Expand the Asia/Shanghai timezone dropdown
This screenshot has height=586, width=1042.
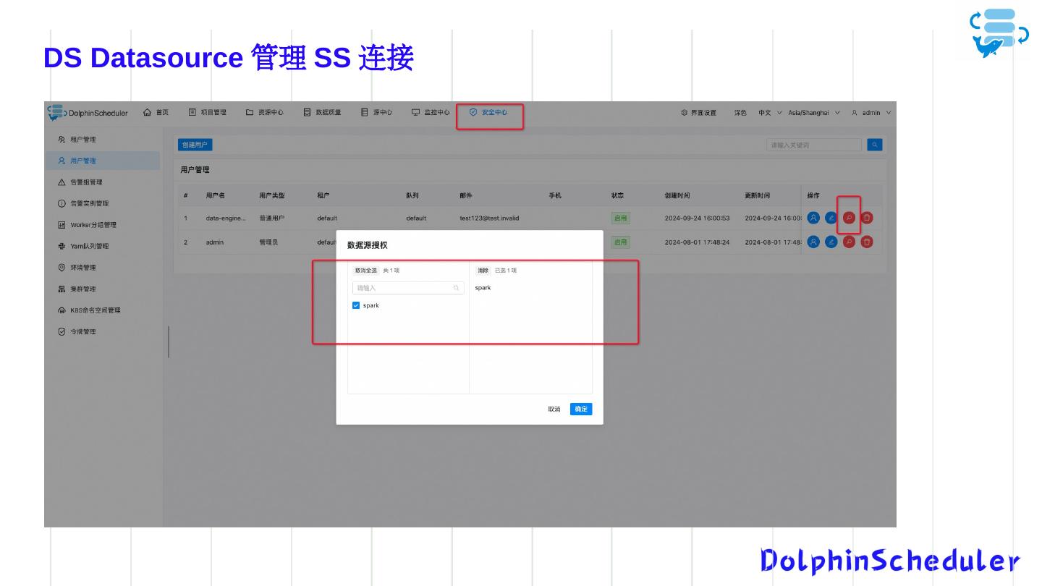814,113
